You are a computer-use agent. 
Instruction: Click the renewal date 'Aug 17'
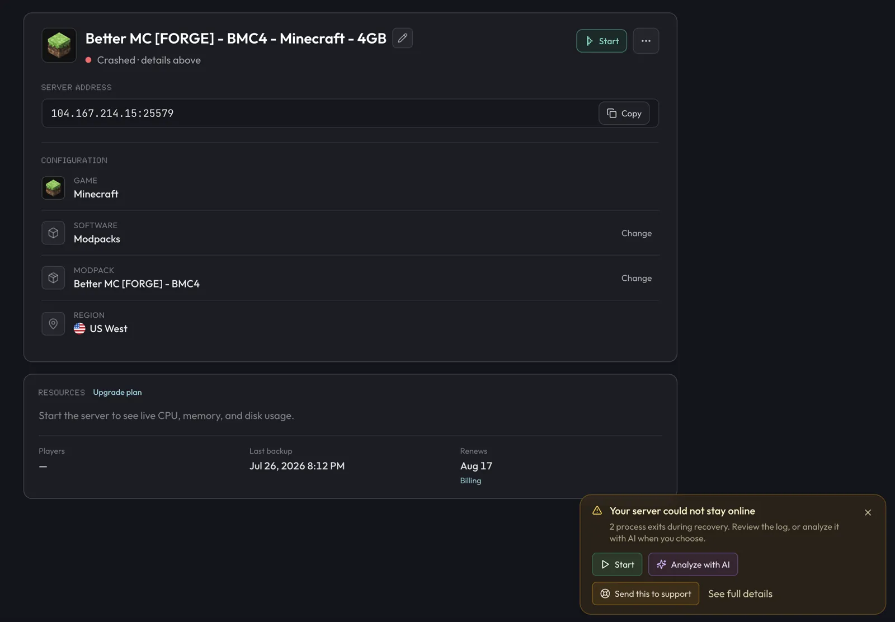tap(476, 466)
